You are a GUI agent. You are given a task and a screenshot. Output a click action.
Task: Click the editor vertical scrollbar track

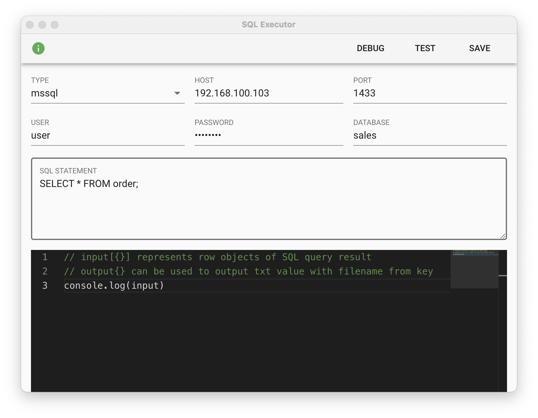pyautogui.click(x=503, y=326)
